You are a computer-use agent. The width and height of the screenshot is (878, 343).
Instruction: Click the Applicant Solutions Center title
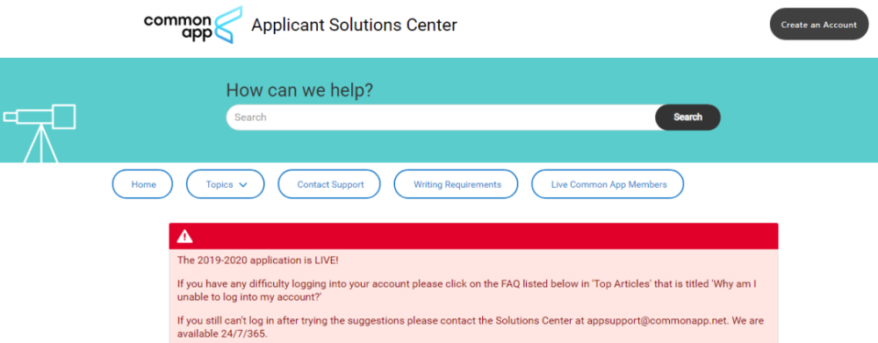tap(354, 25)
